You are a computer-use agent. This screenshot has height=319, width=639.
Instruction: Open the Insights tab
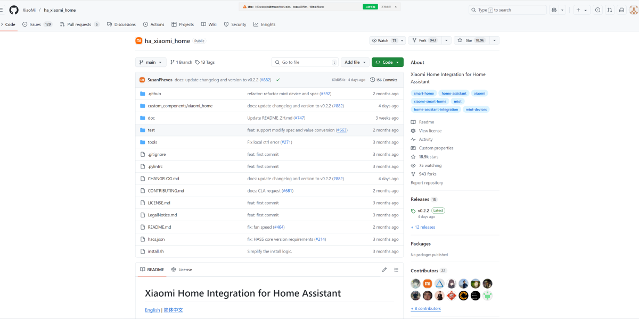(265, 24)
